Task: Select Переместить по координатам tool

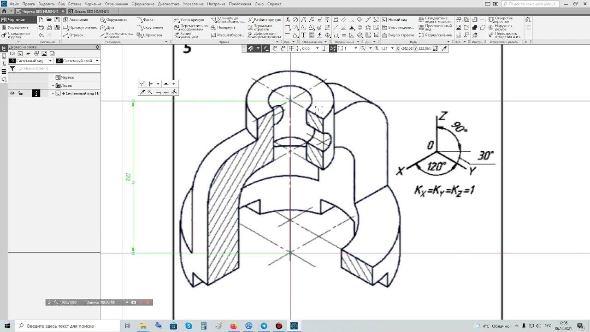Action: 191,27
